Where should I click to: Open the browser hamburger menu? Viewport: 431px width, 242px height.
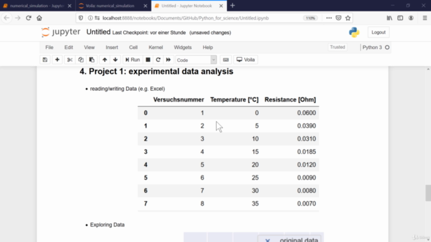tap(425, 18)
